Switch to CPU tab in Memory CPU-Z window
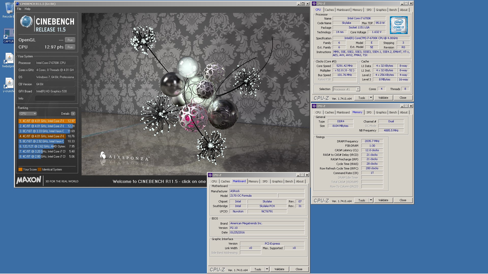The image size is (488, 274). pyautogui.click(x=318, y=112)
